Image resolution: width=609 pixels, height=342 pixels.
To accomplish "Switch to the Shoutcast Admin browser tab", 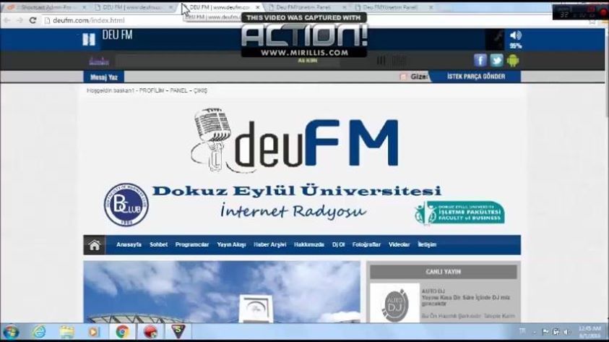I will (46, 7).
